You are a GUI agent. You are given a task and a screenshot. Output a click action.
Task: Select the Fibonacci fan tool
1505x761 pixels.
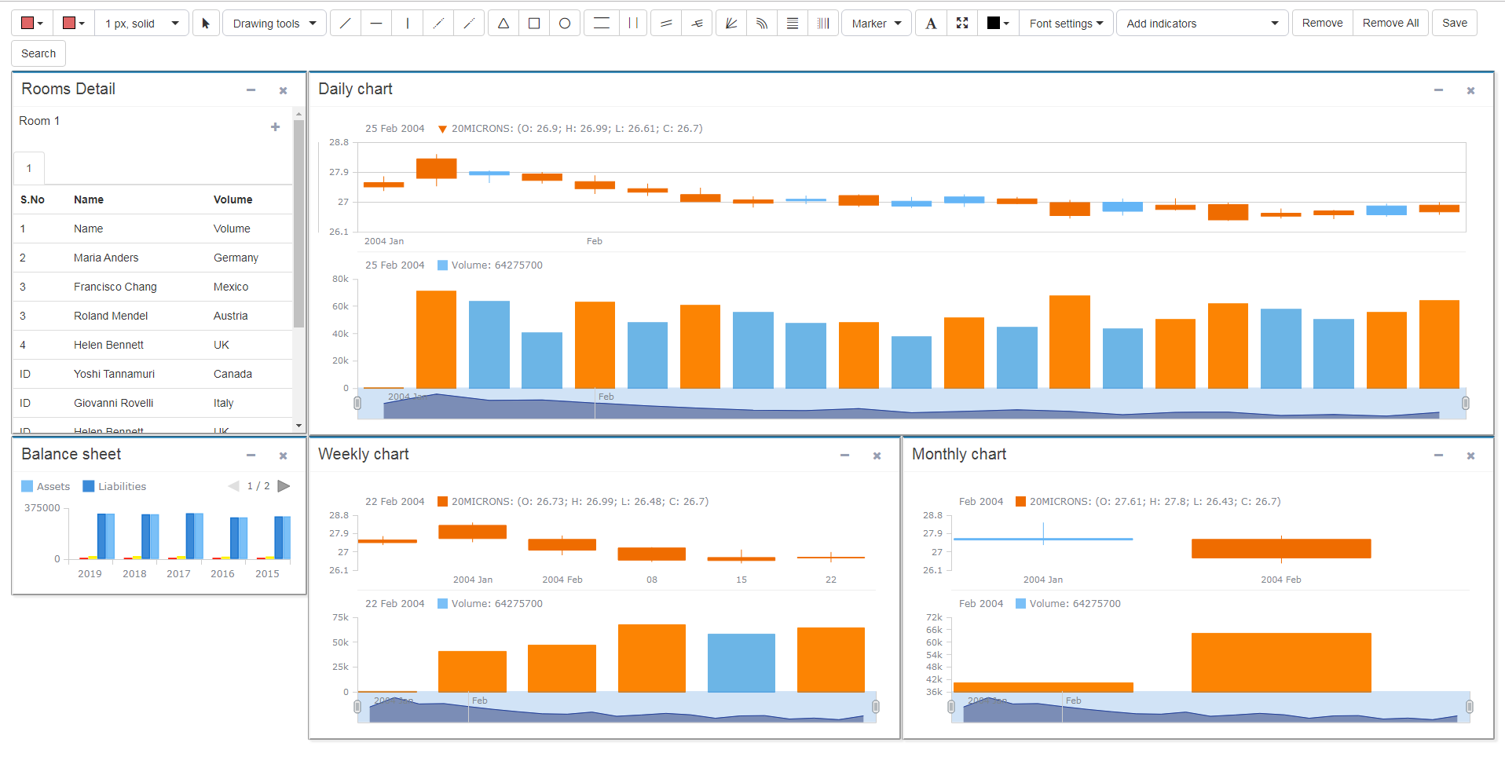731,24
